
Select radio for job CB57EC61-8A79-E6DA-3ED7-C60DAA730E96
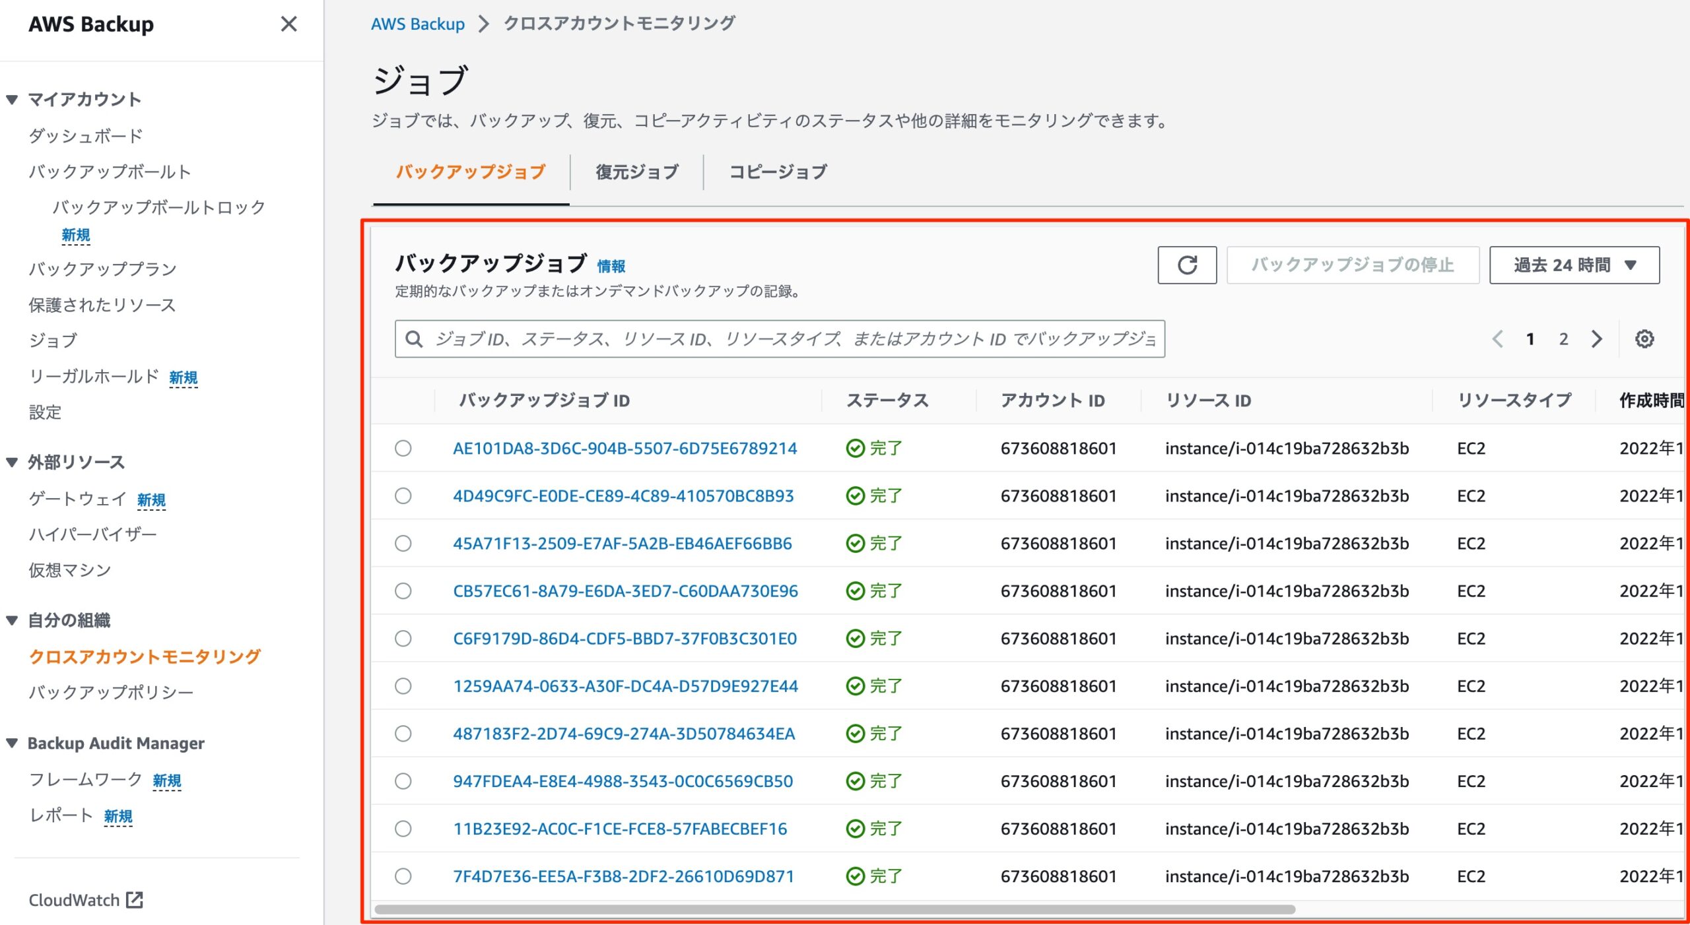coord(403,591)
